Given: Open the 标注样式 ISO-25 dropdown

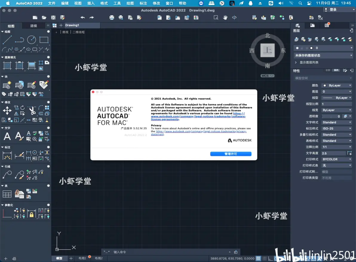Looking at the screenshot, I should (337, 129).
